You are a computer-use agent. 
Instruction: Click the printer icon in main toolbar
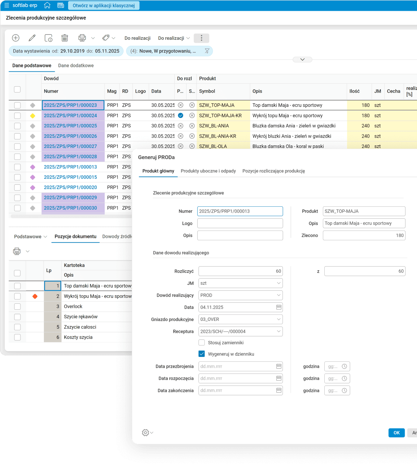click(x=82, y=38)
